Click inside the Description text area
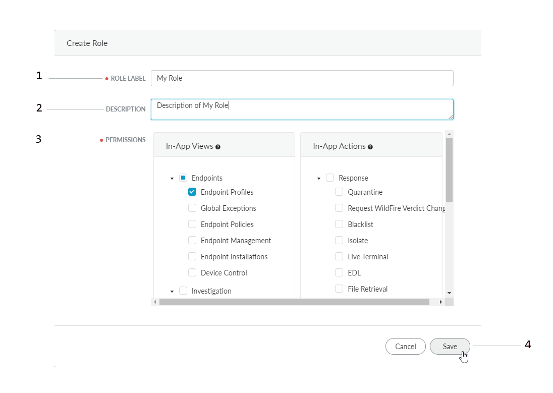This screenshot has height=393, width=553. 302,109
